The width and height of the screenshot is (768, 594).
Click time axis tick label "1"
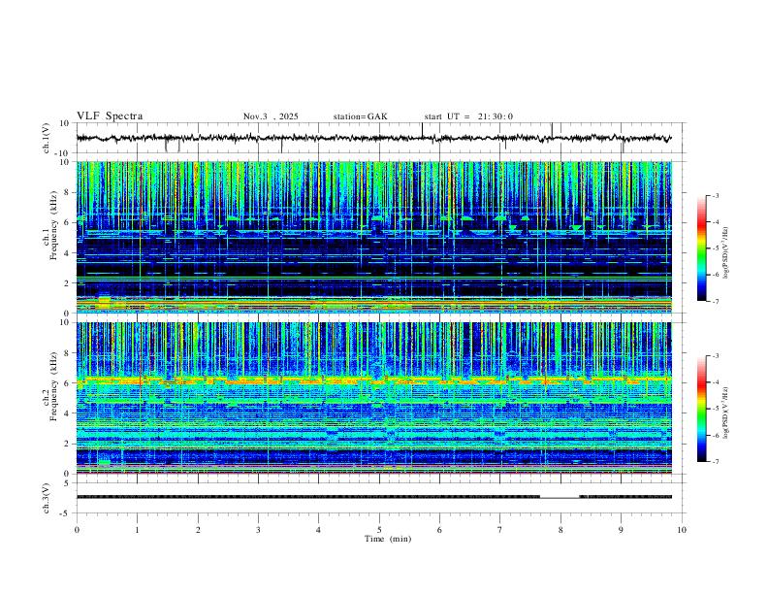(x=137, y=530)
